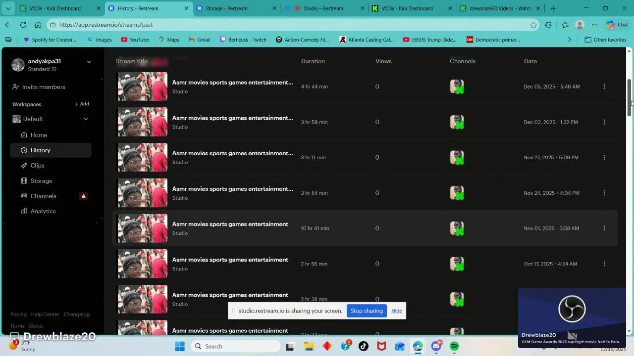This screenshot has width=634, height=356.
Task: Open Spotify from taskbar
Action: (454, 346)
